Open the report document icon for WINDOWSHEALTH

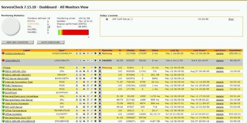click(x=88, y=54)
